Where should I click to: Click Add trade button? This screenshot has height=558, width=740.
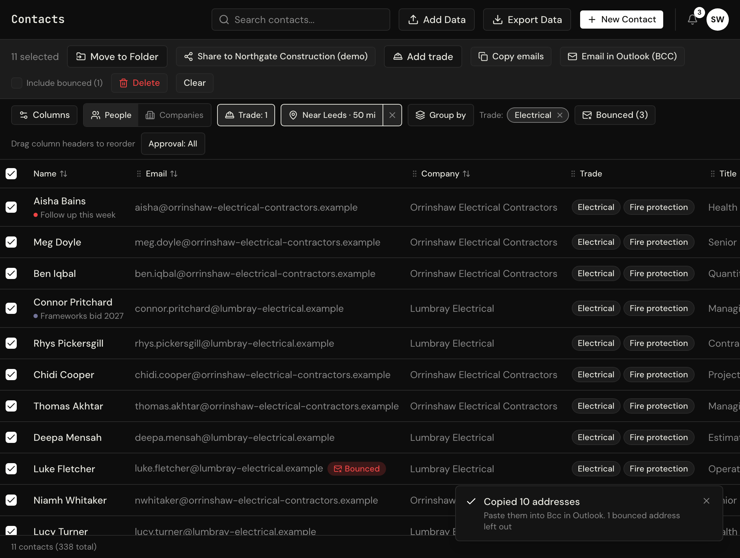(423, 56)
